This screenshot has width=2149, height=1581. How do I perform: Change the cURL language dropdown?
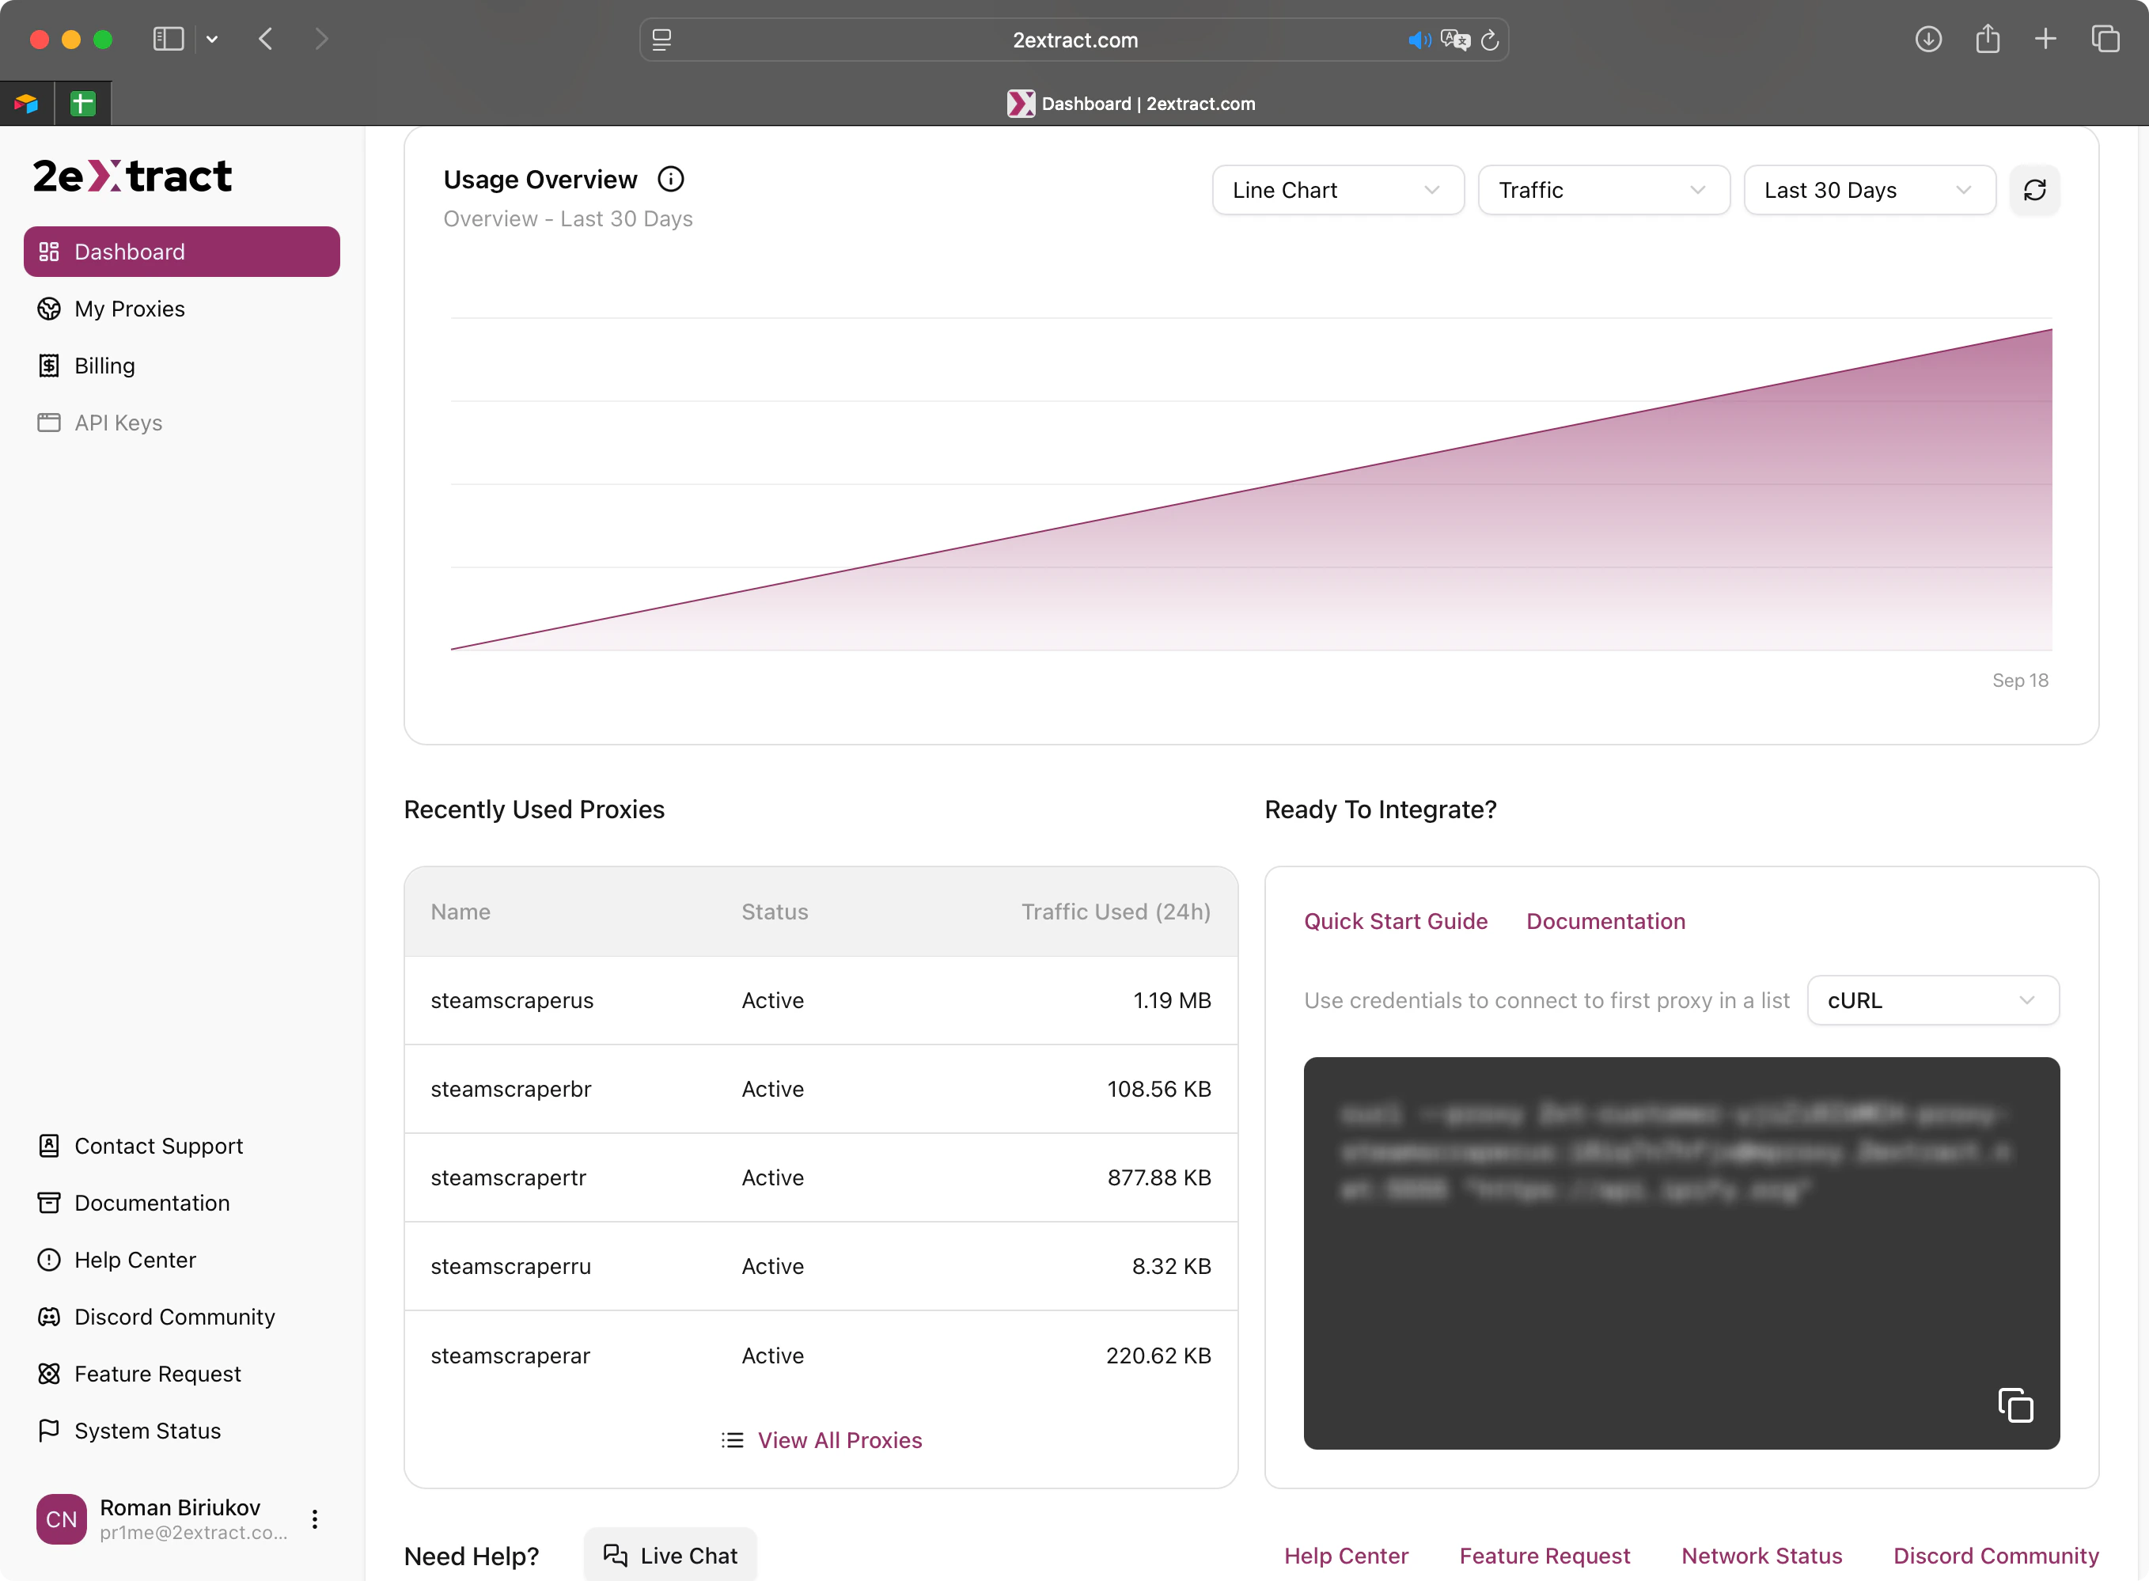pos(1931,1000)
